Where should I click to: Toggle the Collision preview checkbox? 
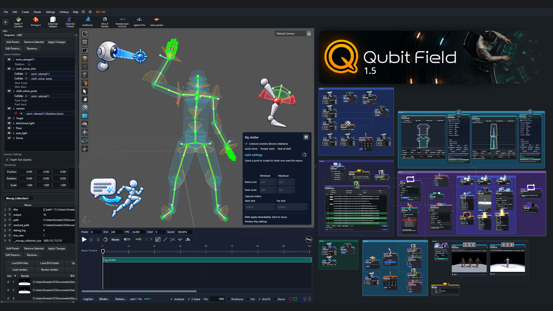click(x=247, y=144)
